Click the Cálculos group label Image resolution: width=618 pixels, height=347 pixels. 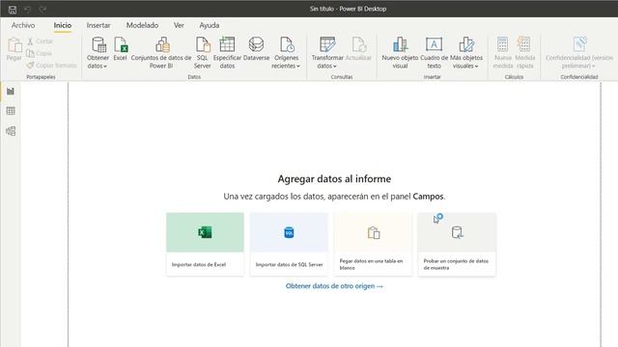514,77
